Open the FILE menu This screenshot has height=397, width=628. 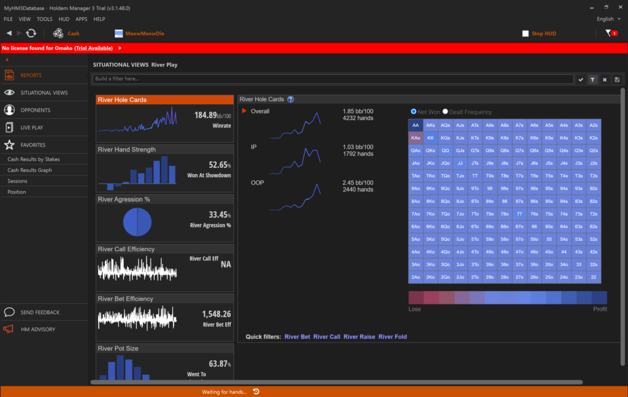(x=8, y=19)
